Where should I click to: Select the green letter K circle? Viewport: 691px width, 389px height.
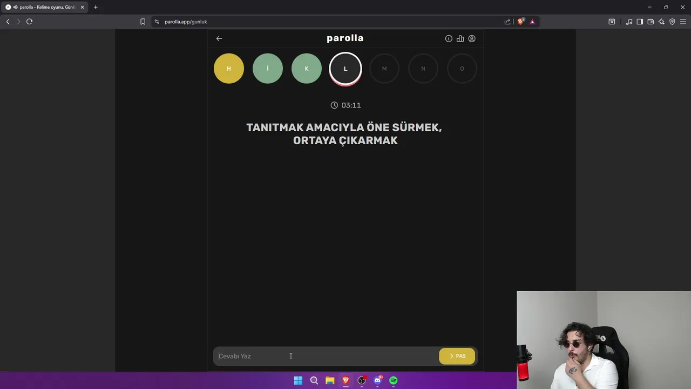pos(307,69)
